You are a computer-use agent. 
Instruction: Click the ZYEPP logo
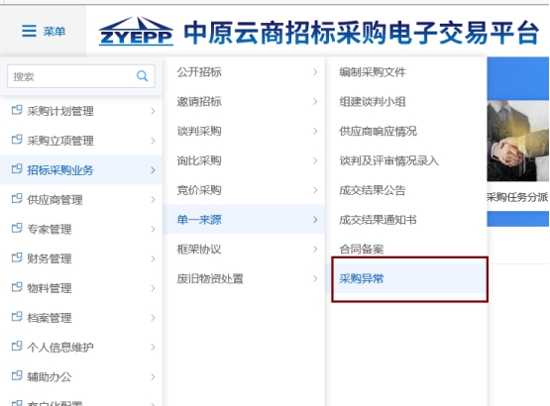[136, 31]
